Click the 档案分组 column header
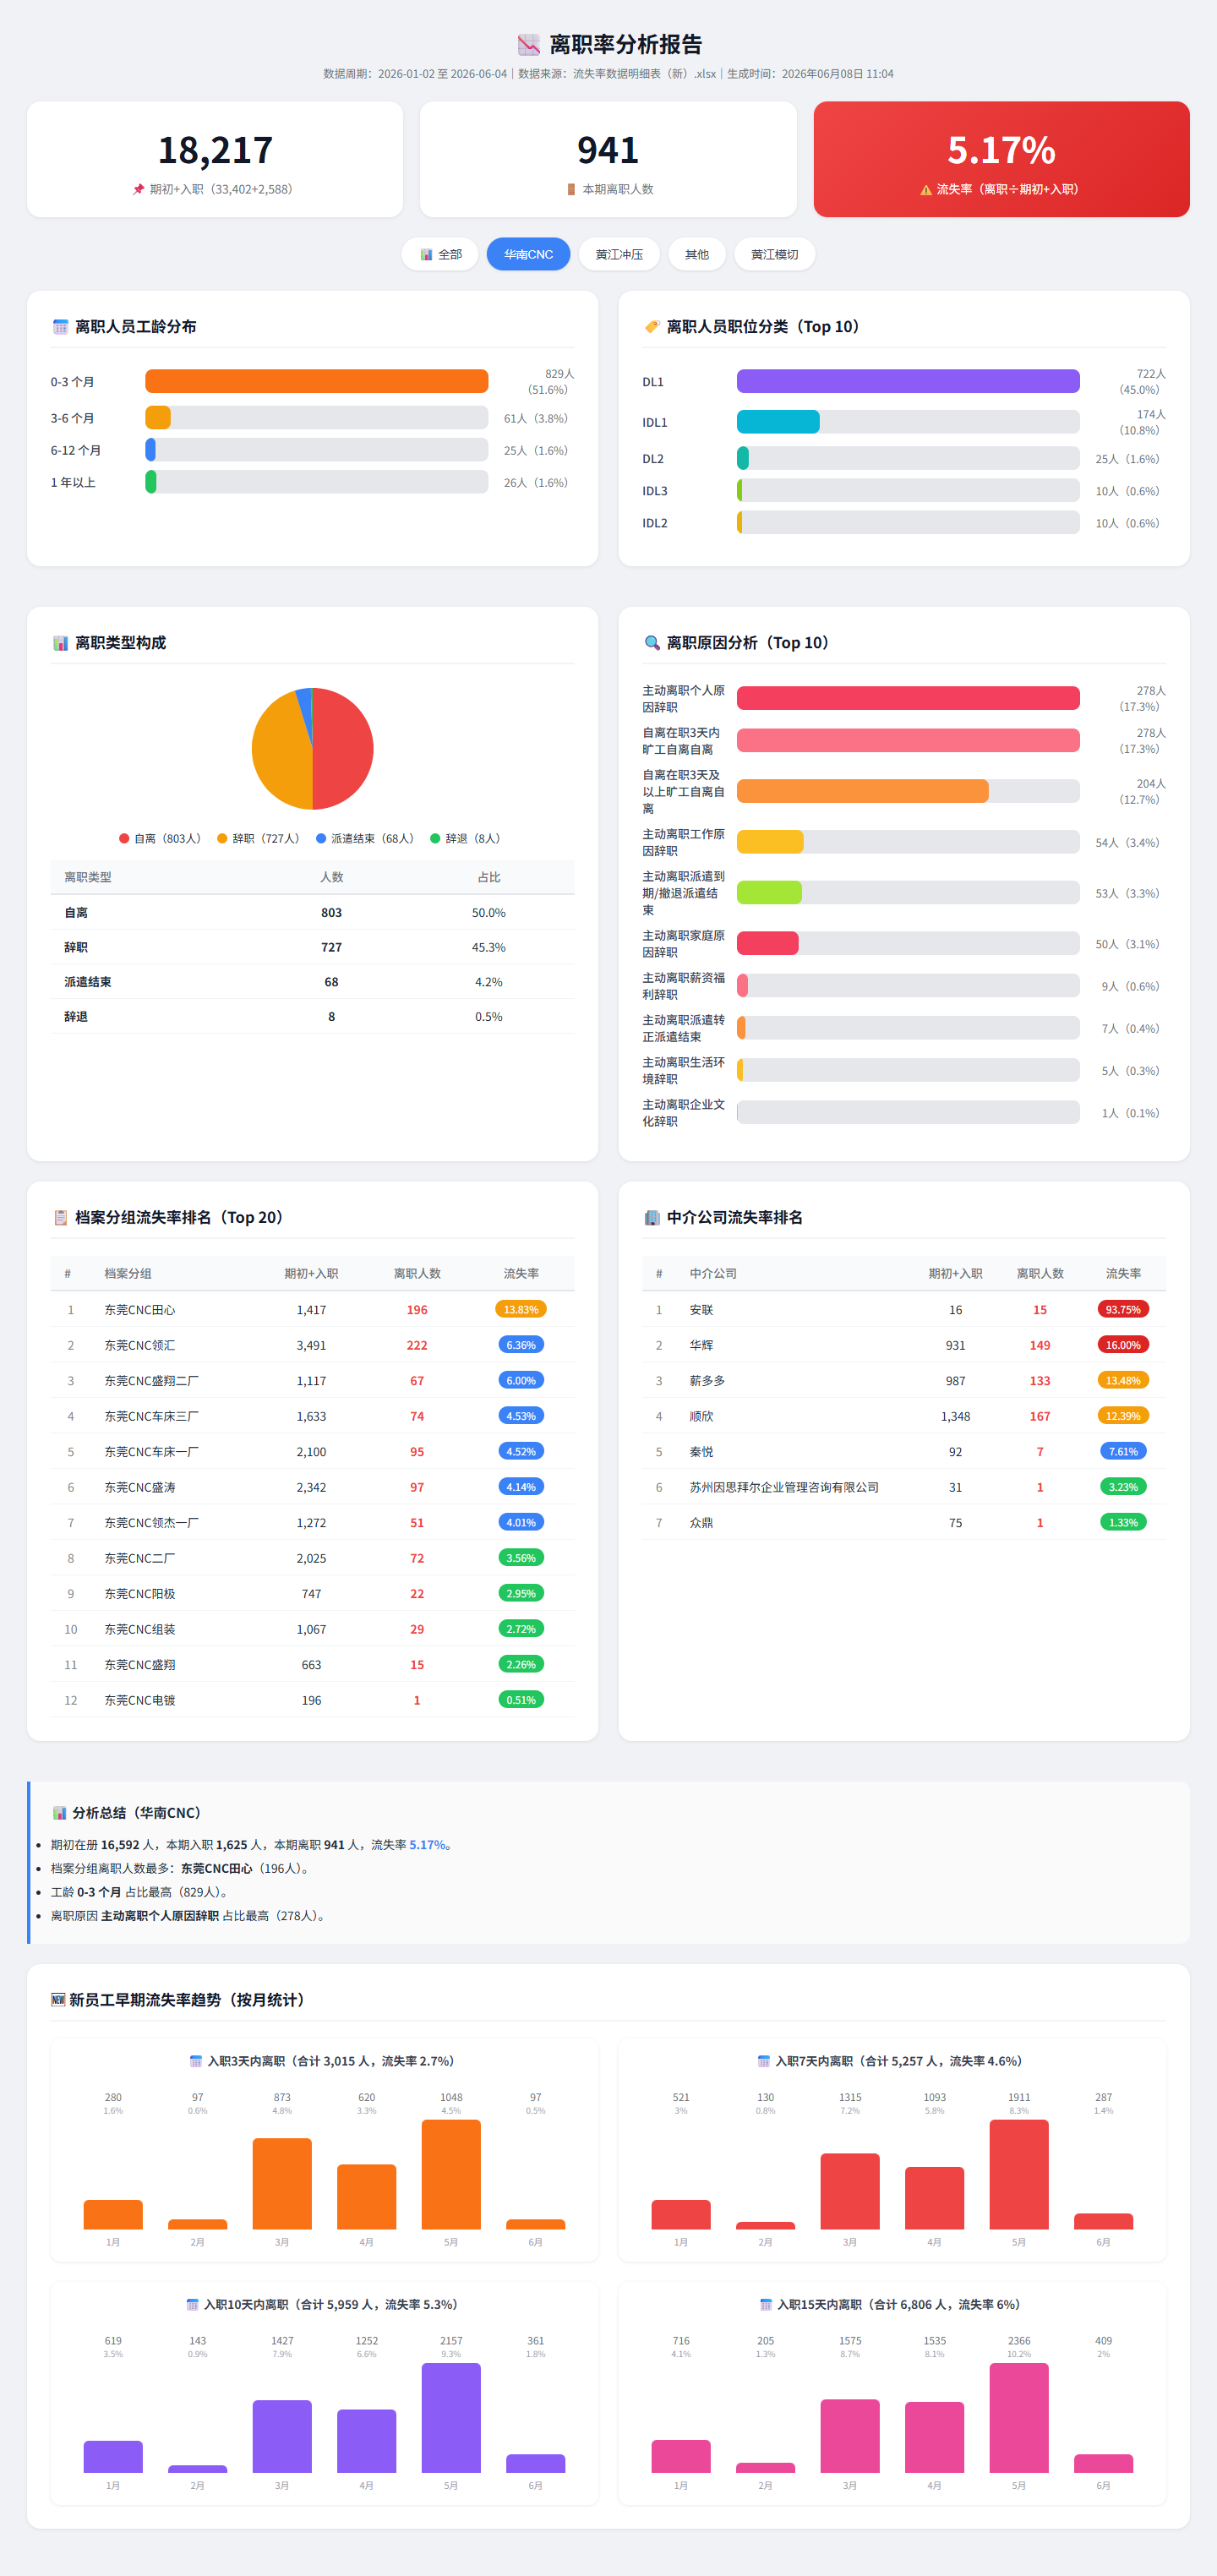 click(128, 1273)
